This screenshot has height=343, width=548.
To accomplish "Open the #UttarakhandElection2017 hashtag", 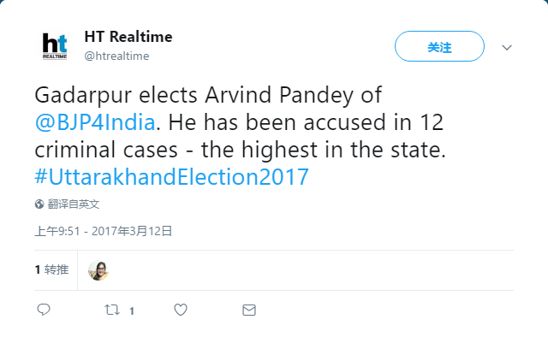I will point(171,177).
